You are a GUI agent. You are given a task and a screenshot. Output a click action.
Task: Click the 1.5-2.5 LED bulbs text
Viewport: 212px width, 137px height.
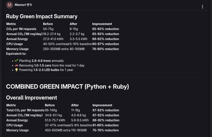tap(47, 70)
